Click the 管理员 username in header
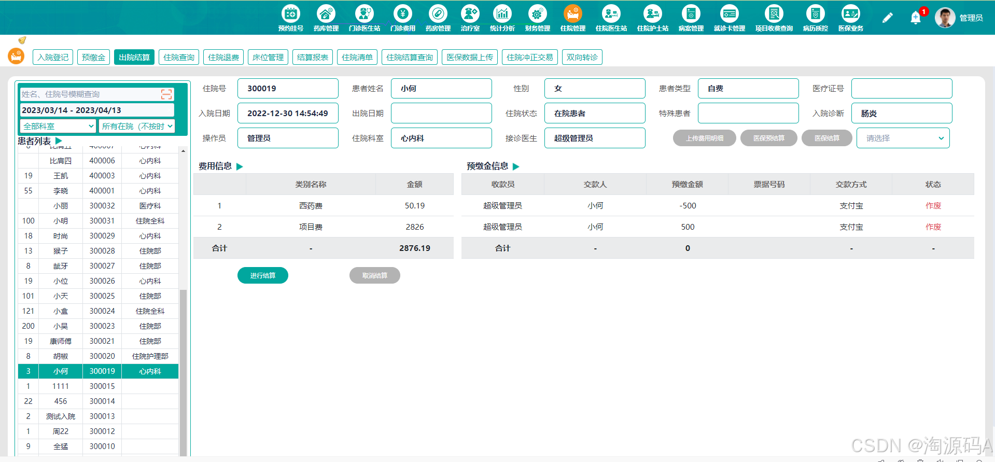Image resolution: width=995 pixels, height=462 pixels. coord(971,18)
